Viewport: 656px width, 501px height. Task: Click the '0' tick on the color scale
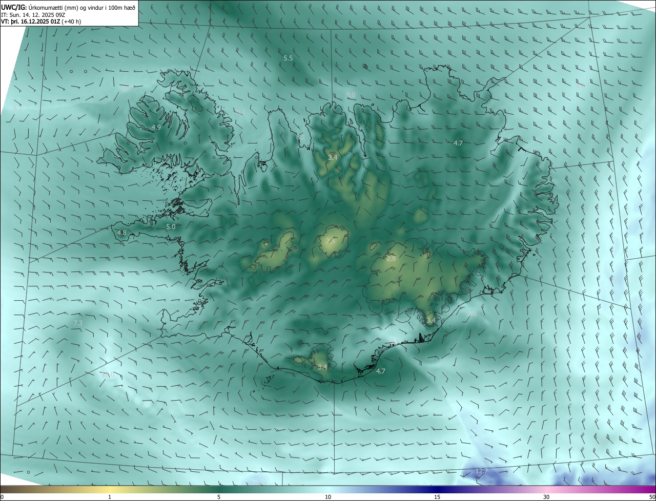click(2, 497)
